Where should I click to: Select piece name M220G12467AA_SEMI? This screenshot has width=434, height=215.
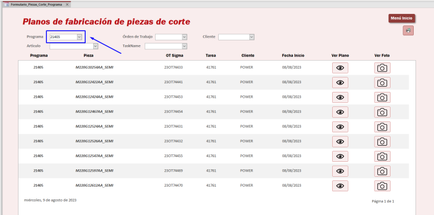pyautogui.click(x=94, y=112)
